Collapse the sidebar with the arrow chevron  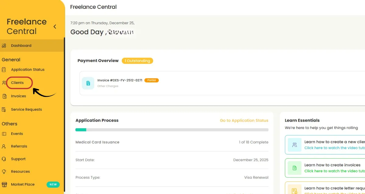[x=55, y=26]
